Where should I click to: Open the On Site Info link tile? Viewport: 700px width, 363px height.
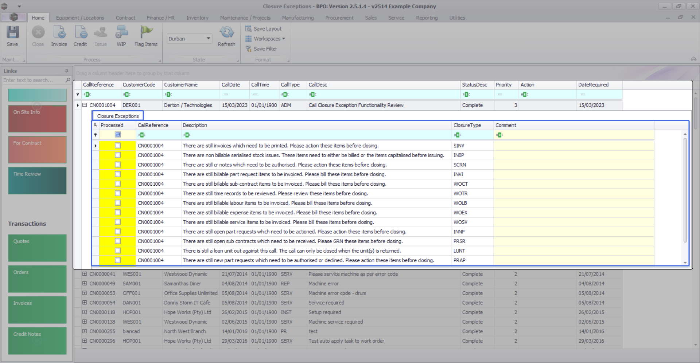pos(37,119)
